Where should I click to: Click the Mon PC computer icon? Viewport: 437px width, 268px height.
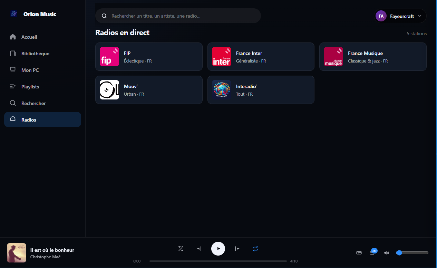[13, 70]
